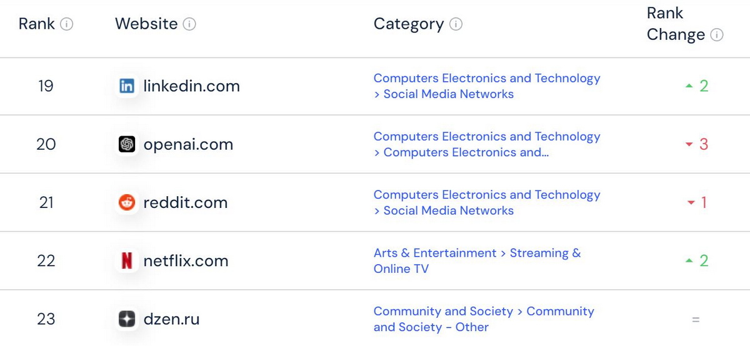The width and height of the screenshot is (750, 346).
Task: Open the netflix.com website link
Action: tap(186, 261)
